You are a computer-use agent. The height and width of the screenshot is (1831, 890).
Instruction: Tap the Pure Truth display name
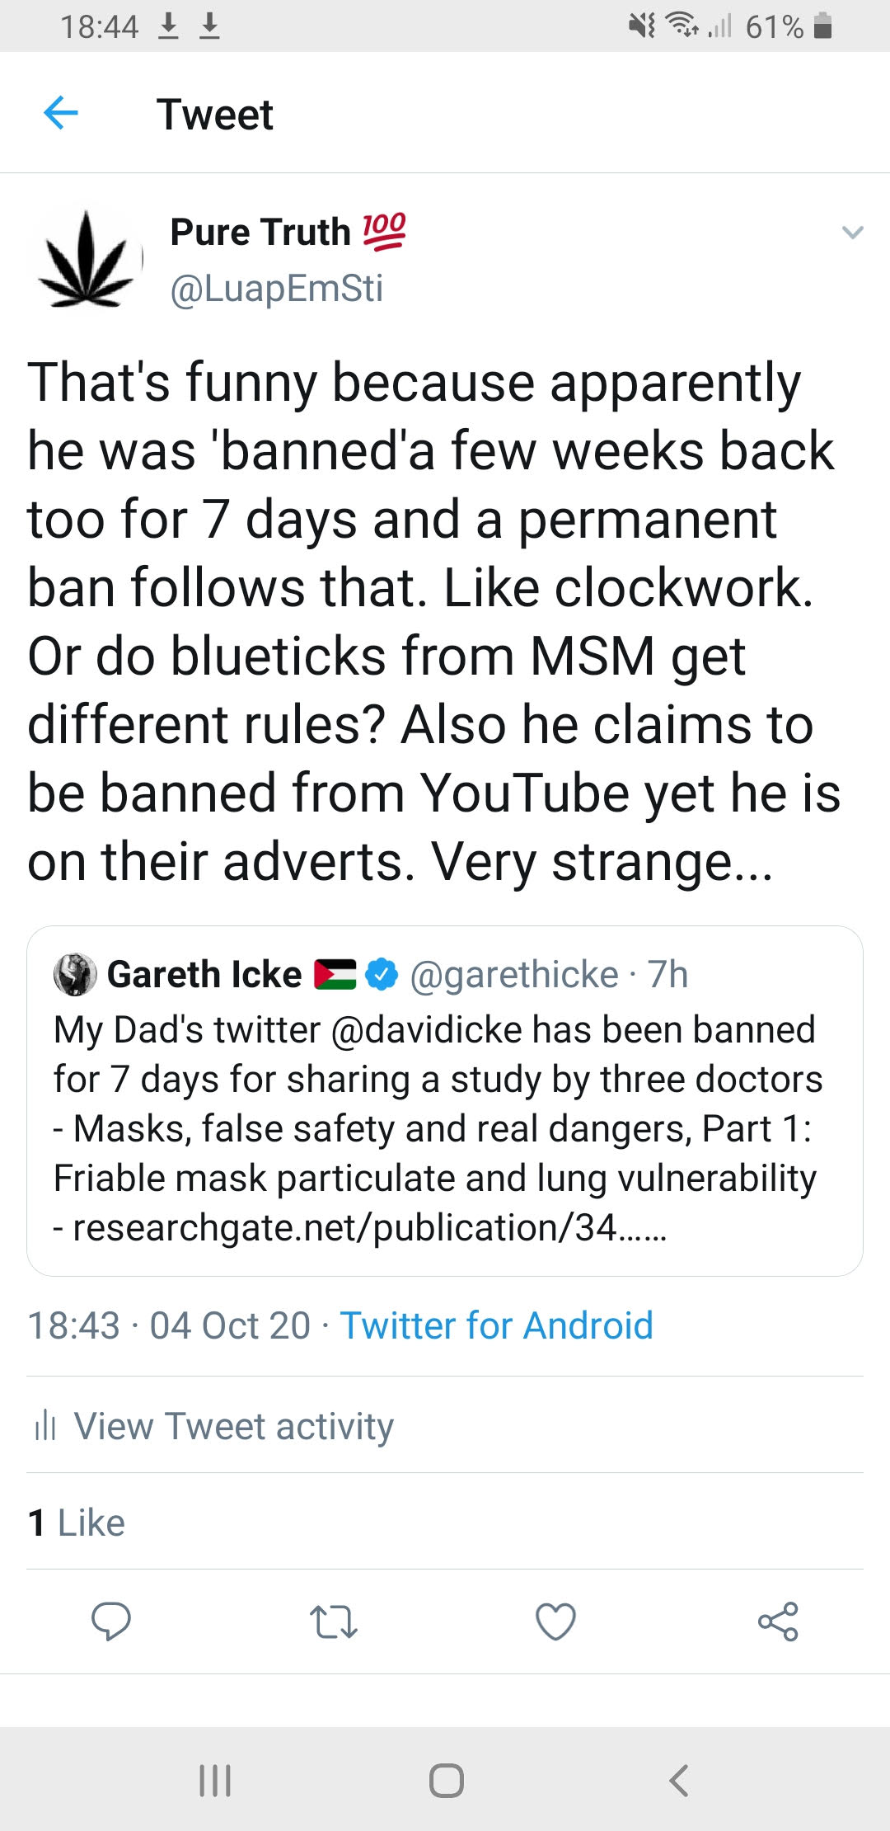click(x=260, y=232)
